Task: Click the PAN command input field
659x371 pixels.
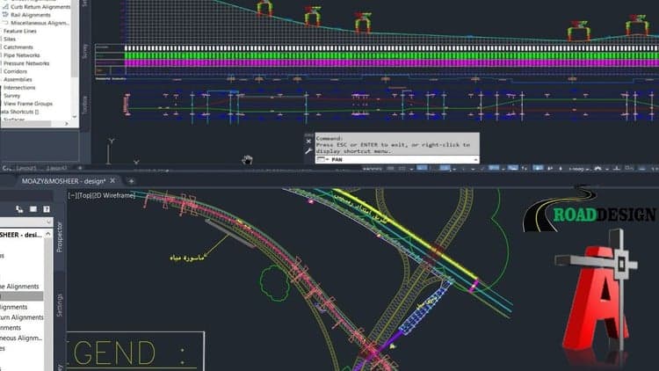Action: (397, 159)
